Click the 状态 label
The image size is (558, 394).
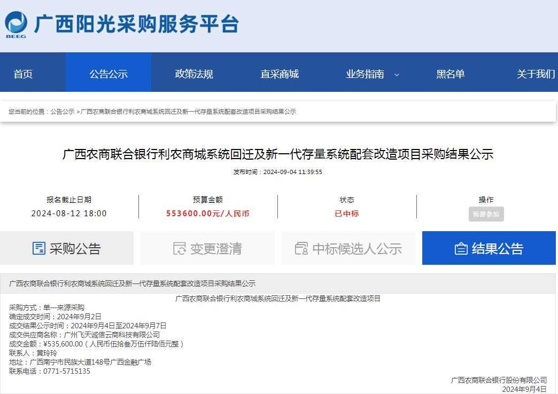point(347,200)
